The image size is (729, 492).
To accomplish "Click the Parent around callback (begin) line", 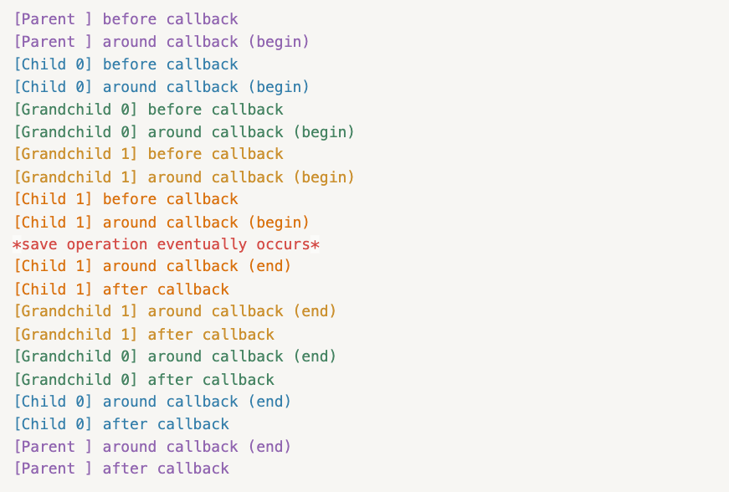I will tap(162, 42).
